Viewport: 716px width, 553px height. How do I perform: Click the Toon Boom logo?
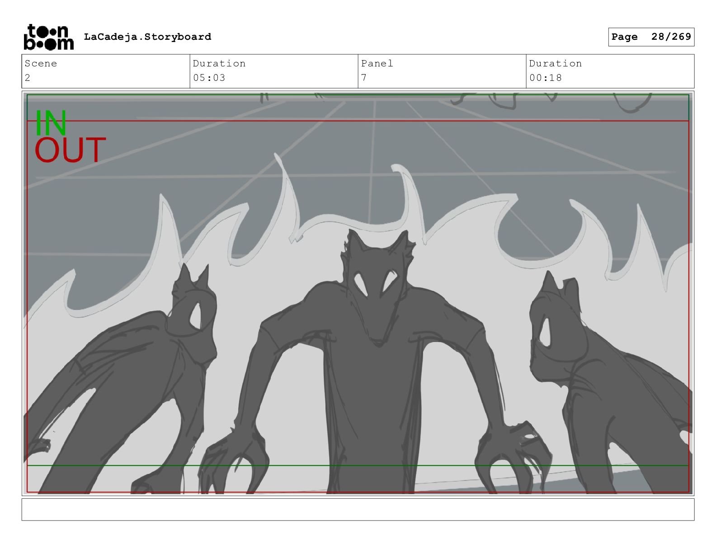[48, 37]
